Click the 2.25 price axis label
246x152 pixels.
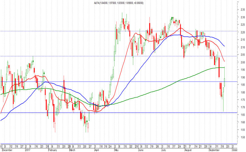(243, 25)
